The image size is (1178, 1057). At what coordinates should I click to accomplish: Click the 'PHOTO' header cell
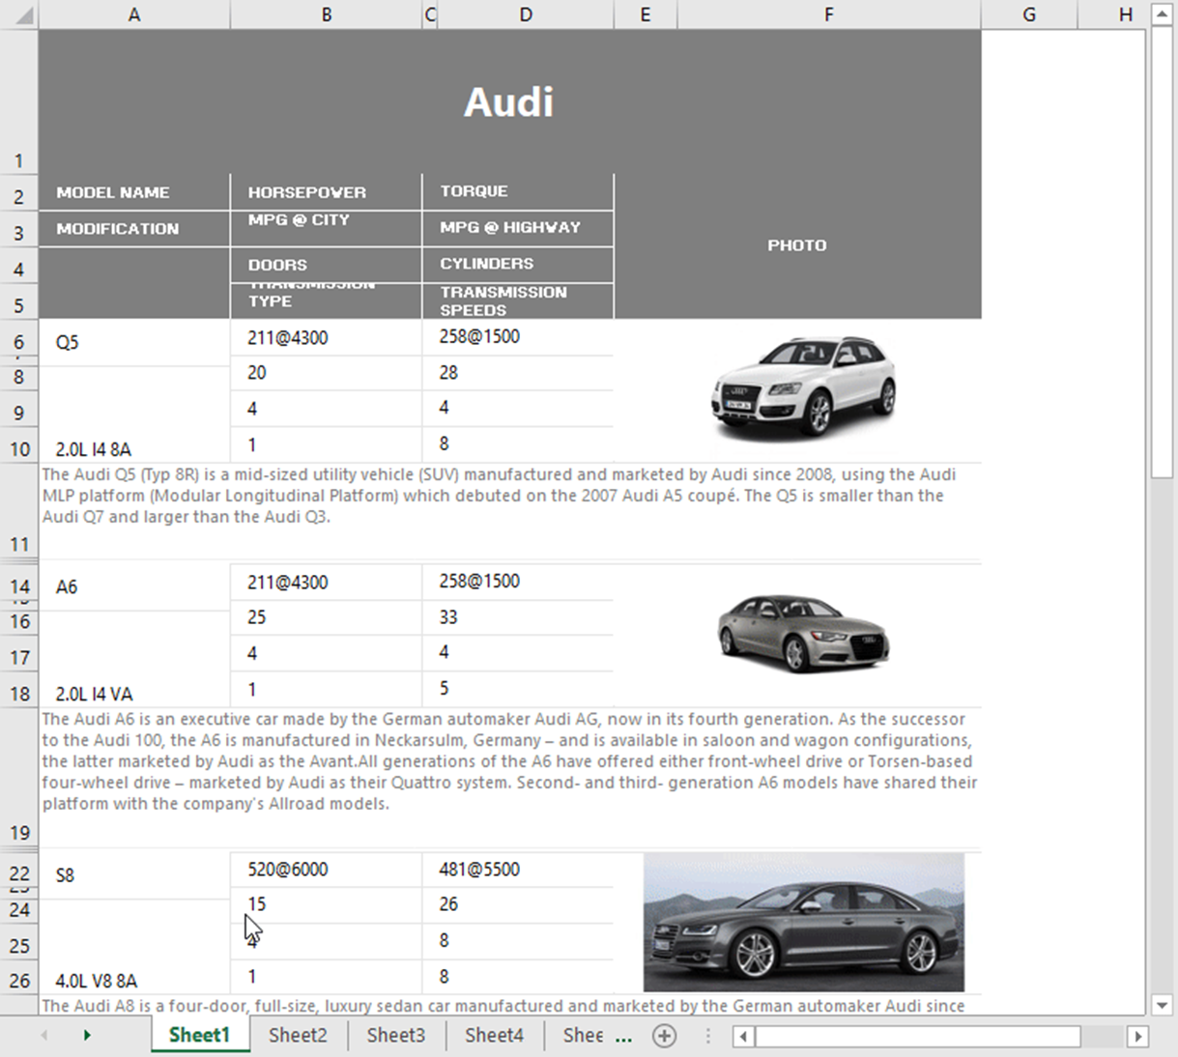point(797,246)
